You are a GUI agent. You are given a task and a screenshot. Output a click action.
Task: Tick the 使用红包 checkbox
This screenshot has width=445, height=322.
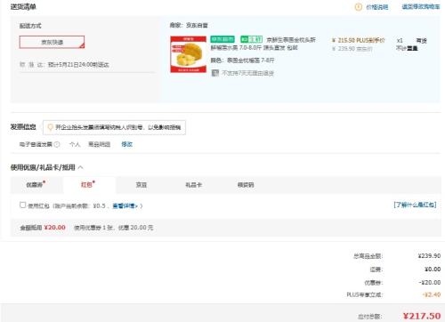coord(22,205)
